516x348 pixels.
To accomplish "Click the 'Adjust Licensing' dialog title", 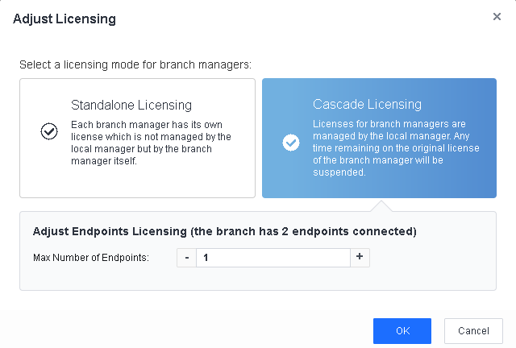I will pos(64,18).
